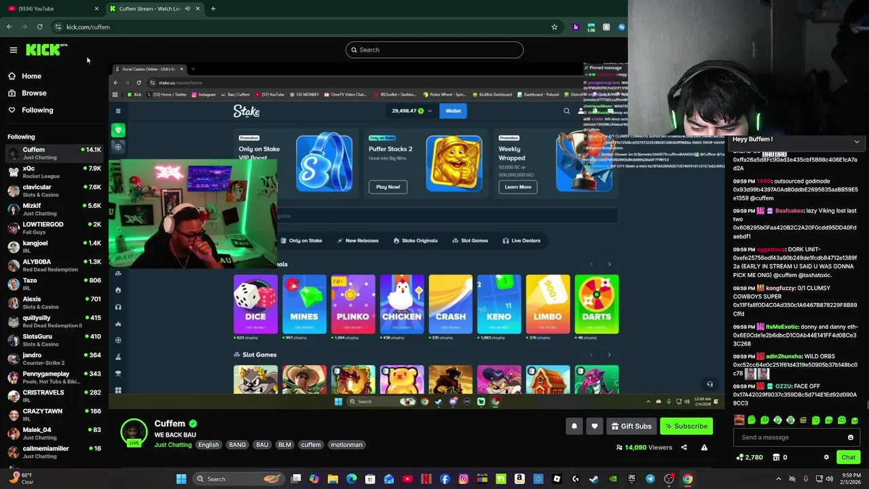Open the Windows Start menu
This screenshot has height=489, width=869.
(x=181, y=479)
